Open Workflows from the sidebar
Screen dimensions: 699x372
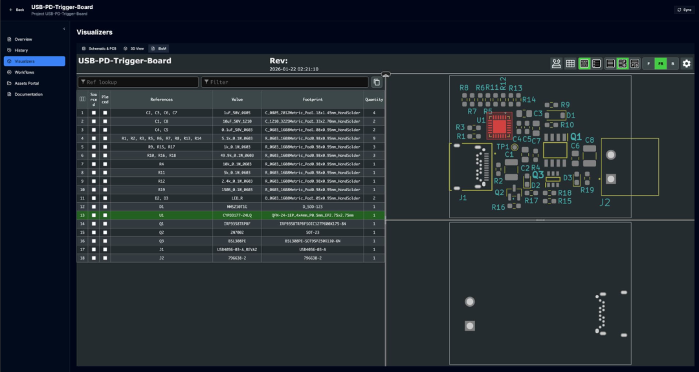(x=34, y=72)
